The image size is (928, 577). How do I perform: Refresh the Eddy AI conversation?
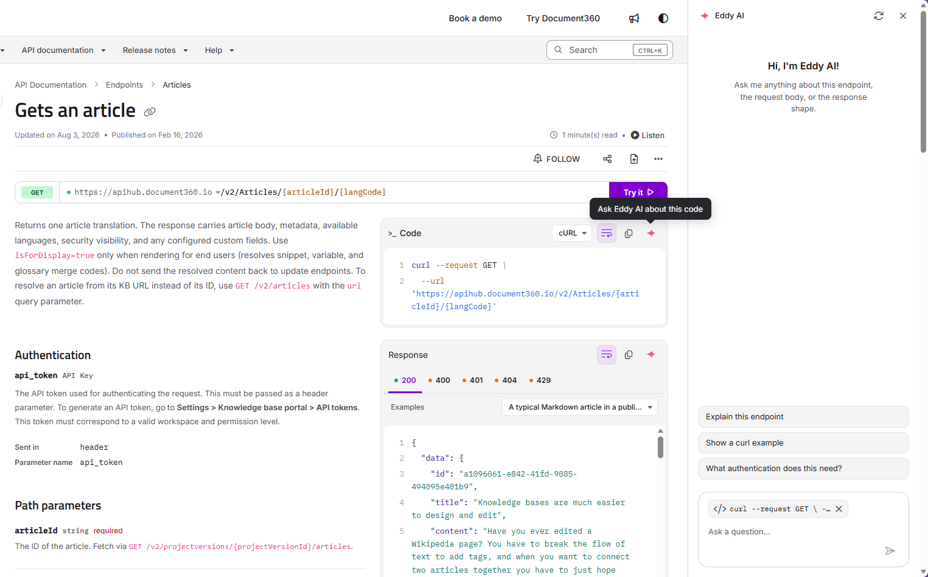(x=879, y=16)
